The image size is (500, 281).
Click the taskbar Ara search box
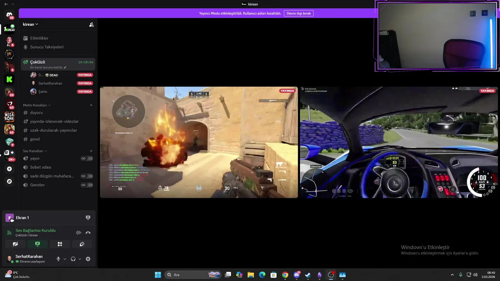(193, 275)
